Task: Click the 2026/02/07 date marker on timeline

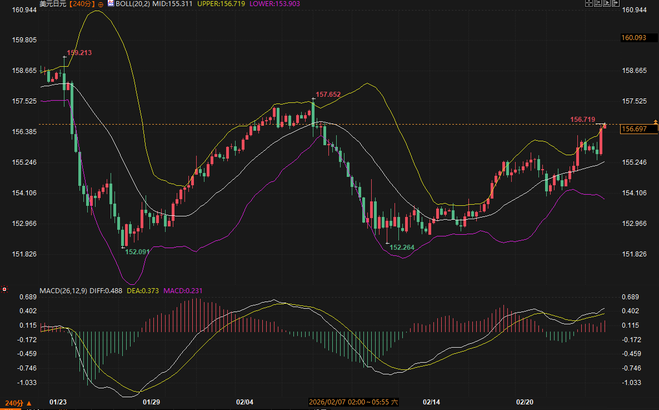Action: [353, 402]
